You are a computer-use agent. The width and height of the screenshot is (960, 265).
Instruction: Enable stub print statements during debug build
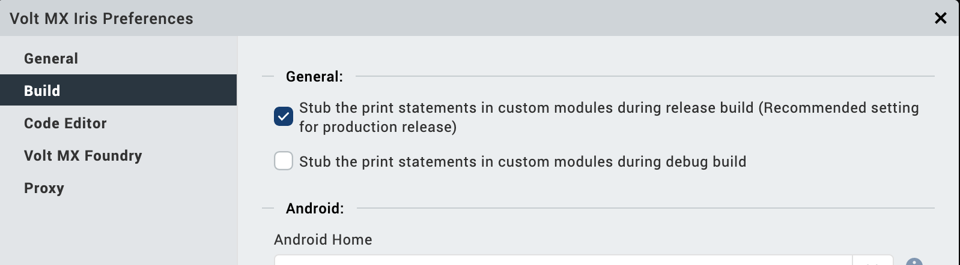click(284, 161)
